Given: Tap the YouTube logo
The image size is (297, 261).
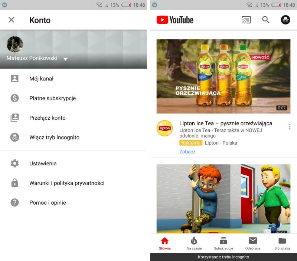Looking at the screenshot, I should pyautogui.click(x=174, y=20).
